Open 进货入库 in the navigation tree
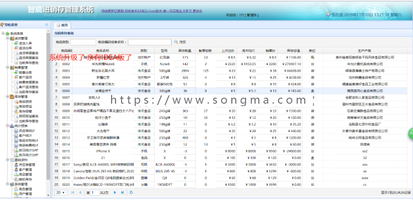The height and width of the screenshot is (200, 413). 26,43
